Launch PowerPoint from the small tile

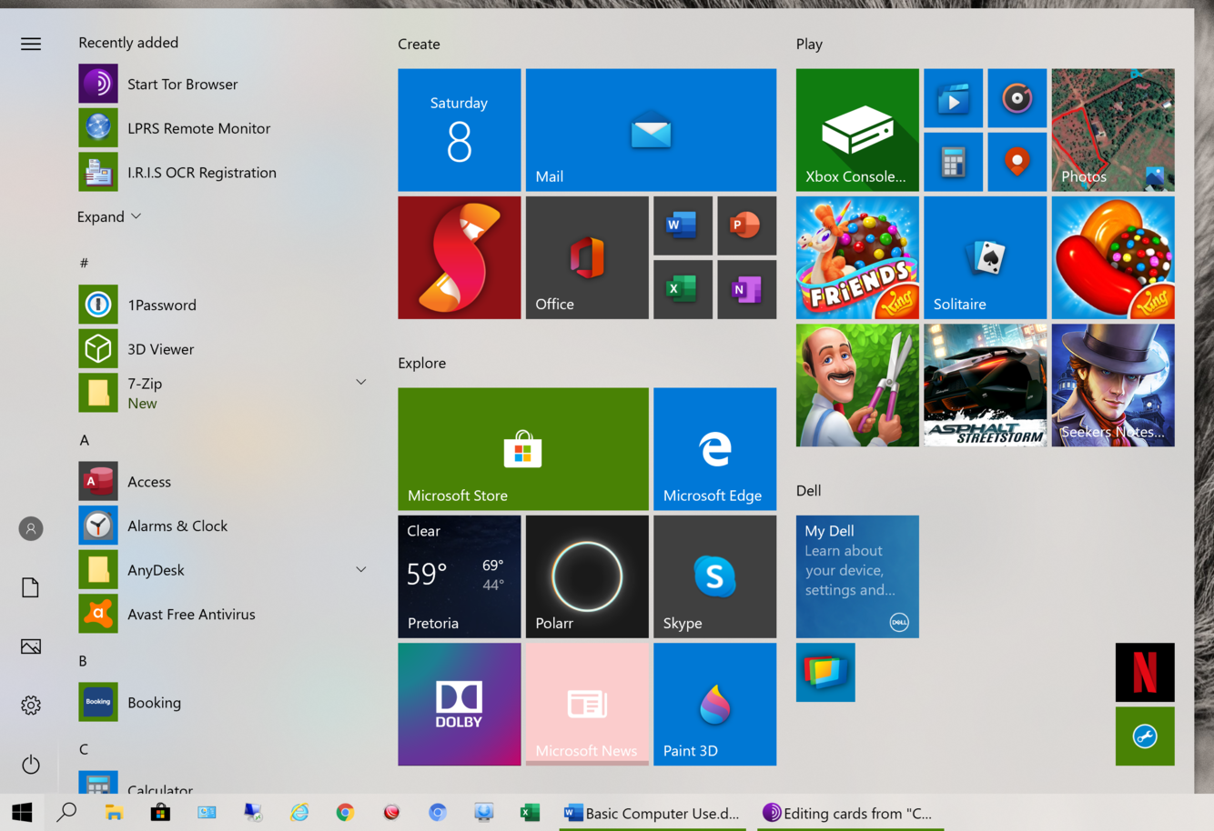click(x=746, y=225)
